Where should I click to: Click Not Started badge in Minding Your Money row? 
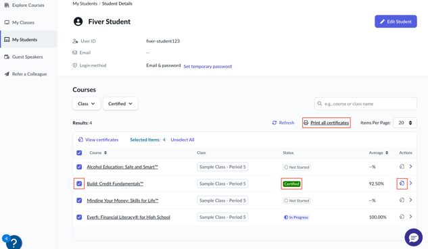pyautogui.click(x=297, y=200)
